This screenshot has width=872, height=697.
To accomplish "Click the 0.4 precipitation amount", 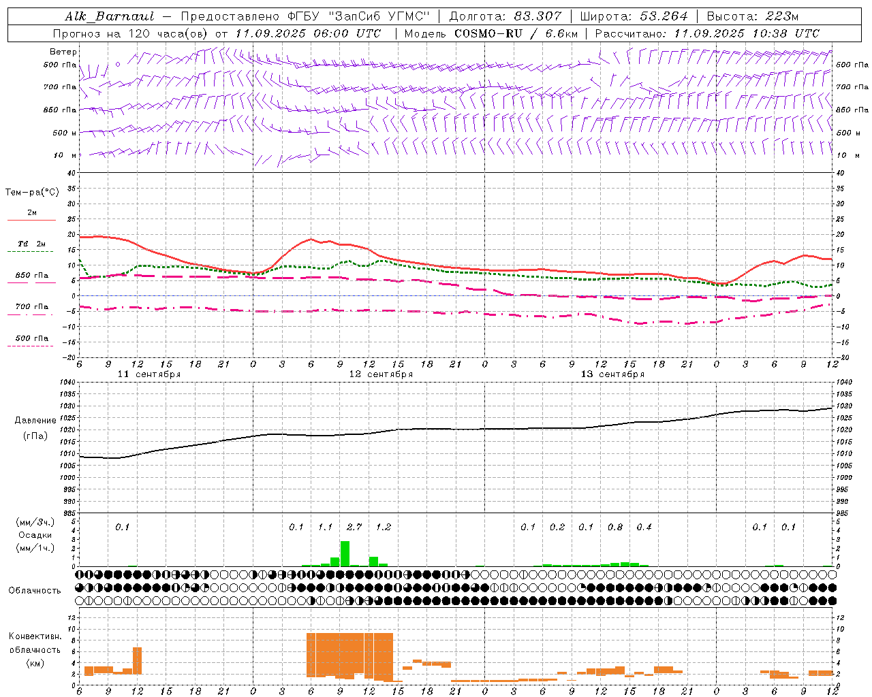I will [x=644, y=528].
